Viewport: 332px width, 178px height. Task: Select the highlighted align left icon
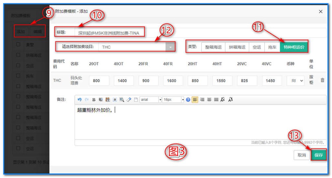tap(195, 99)
